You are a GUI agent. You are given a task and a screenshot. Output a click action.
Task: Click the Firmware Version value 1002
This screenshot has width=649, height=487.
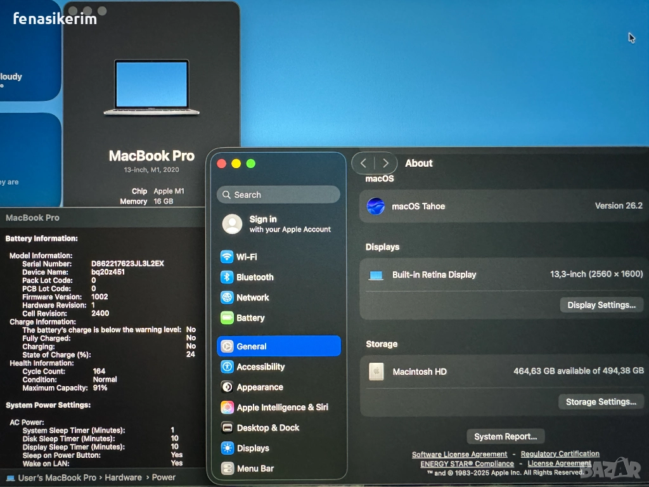point(100,297)
